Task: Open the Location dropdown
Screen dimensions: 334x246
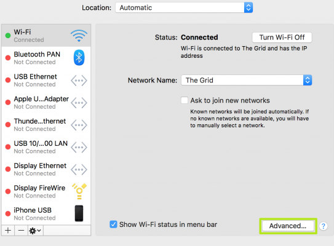Action: point(184,7)
